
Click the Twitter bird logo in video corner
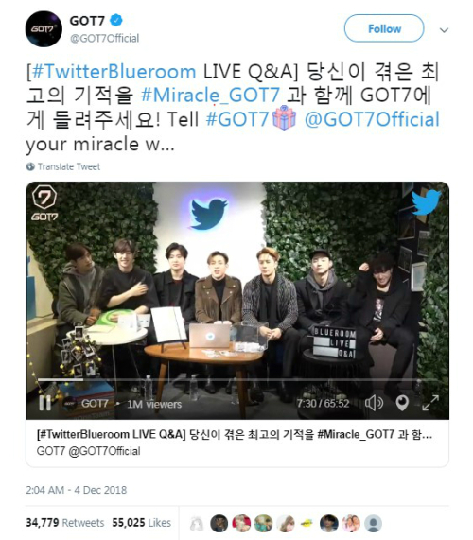click(x=426, y=201)
